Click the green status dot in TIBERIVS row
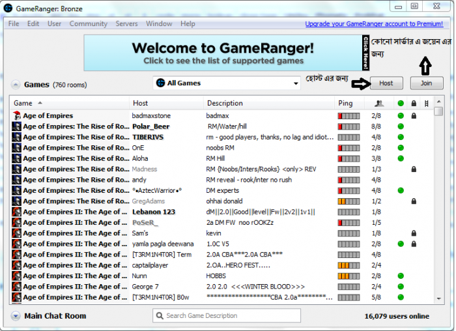This screenshot has width=456, height=331. [x=401, y=137]
